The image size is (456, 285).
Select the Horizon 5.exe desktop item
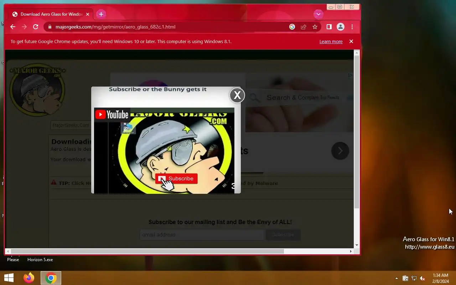click(40, 260)
